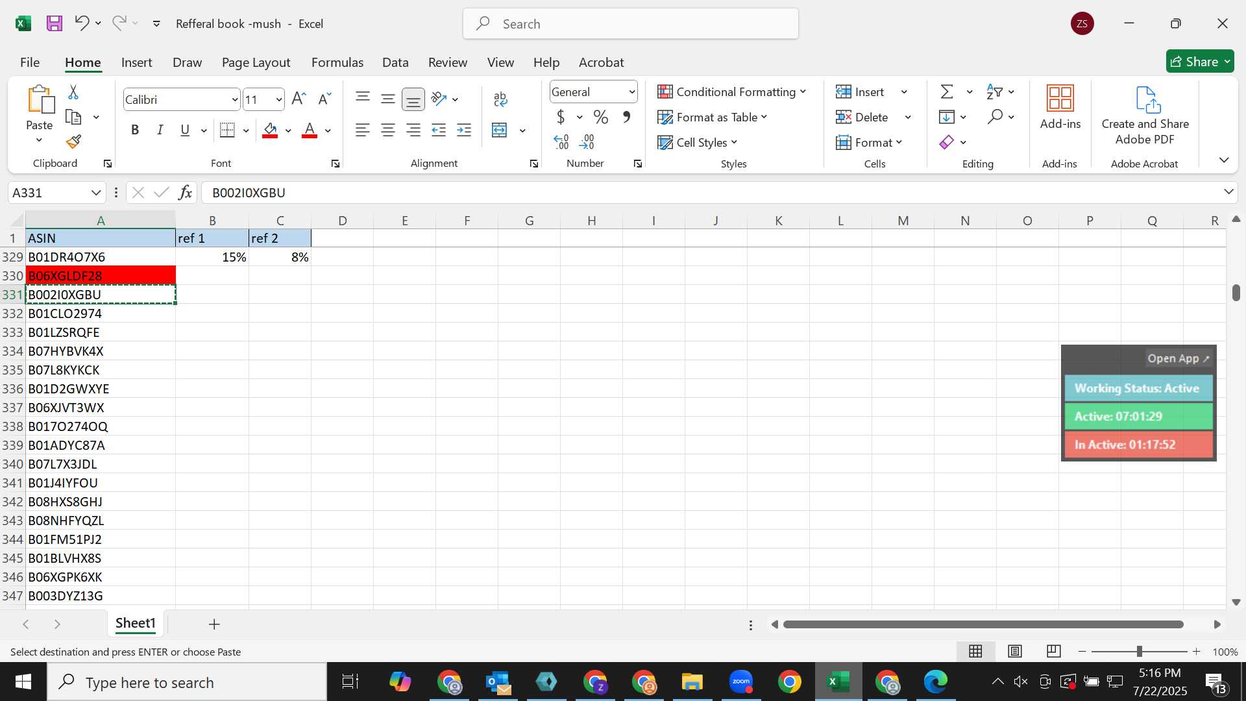
Task: Adjust the zoom slider handle
Action: tap(1139, 651)
